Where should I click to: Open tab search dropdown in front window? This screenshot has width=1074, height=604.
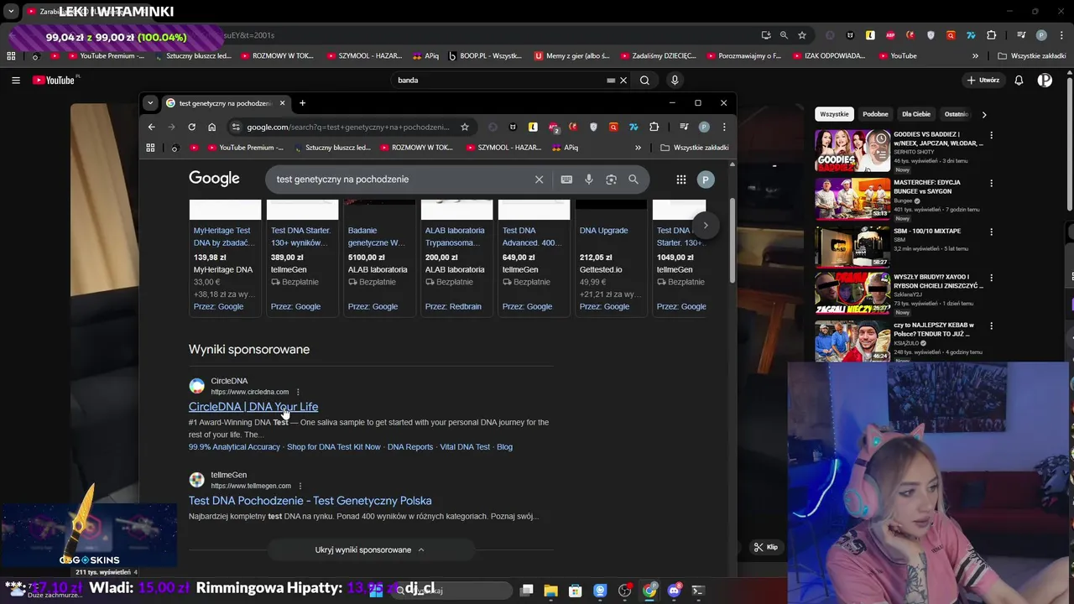point(150,103)
